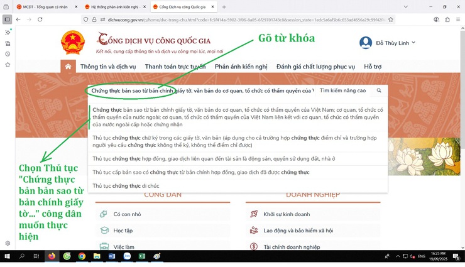Launch Word from the taskbar

click(112, 256)
